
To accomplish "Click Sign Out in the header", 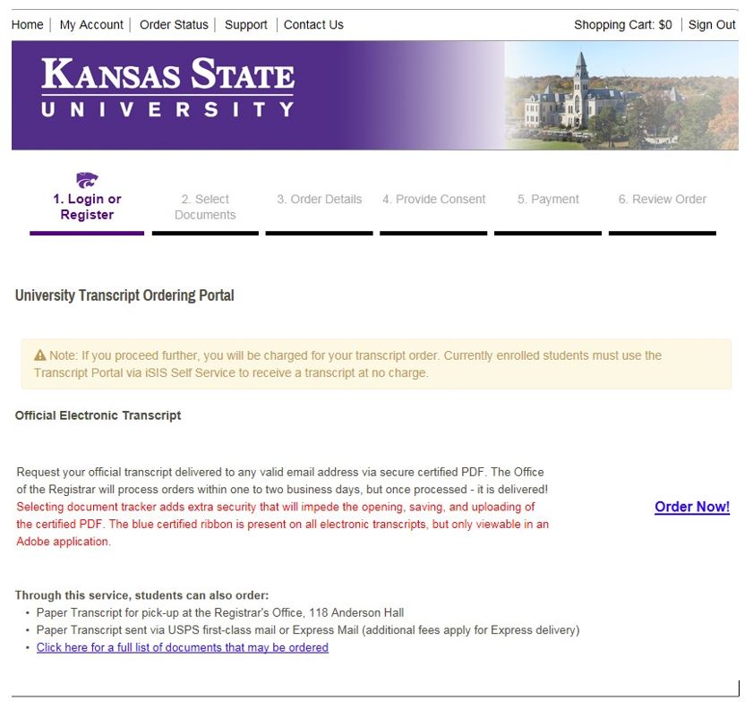I will pyautogui.click(x=712, y=24).
